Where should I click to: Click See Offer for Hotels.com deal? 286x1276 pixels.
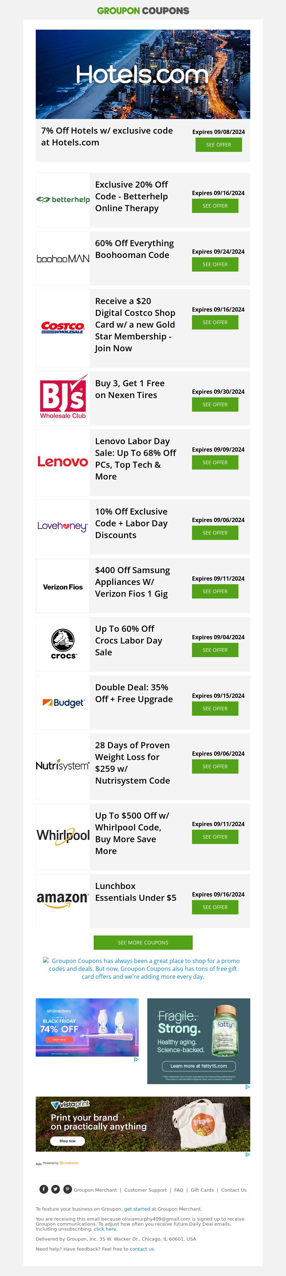218,145
